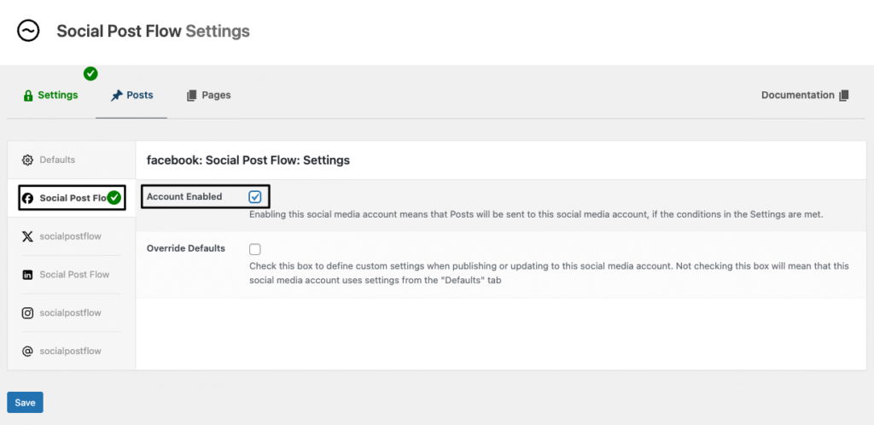Click the 'Enabling this social media account' description
Screen dimensions: 874x425
point(536,214)
